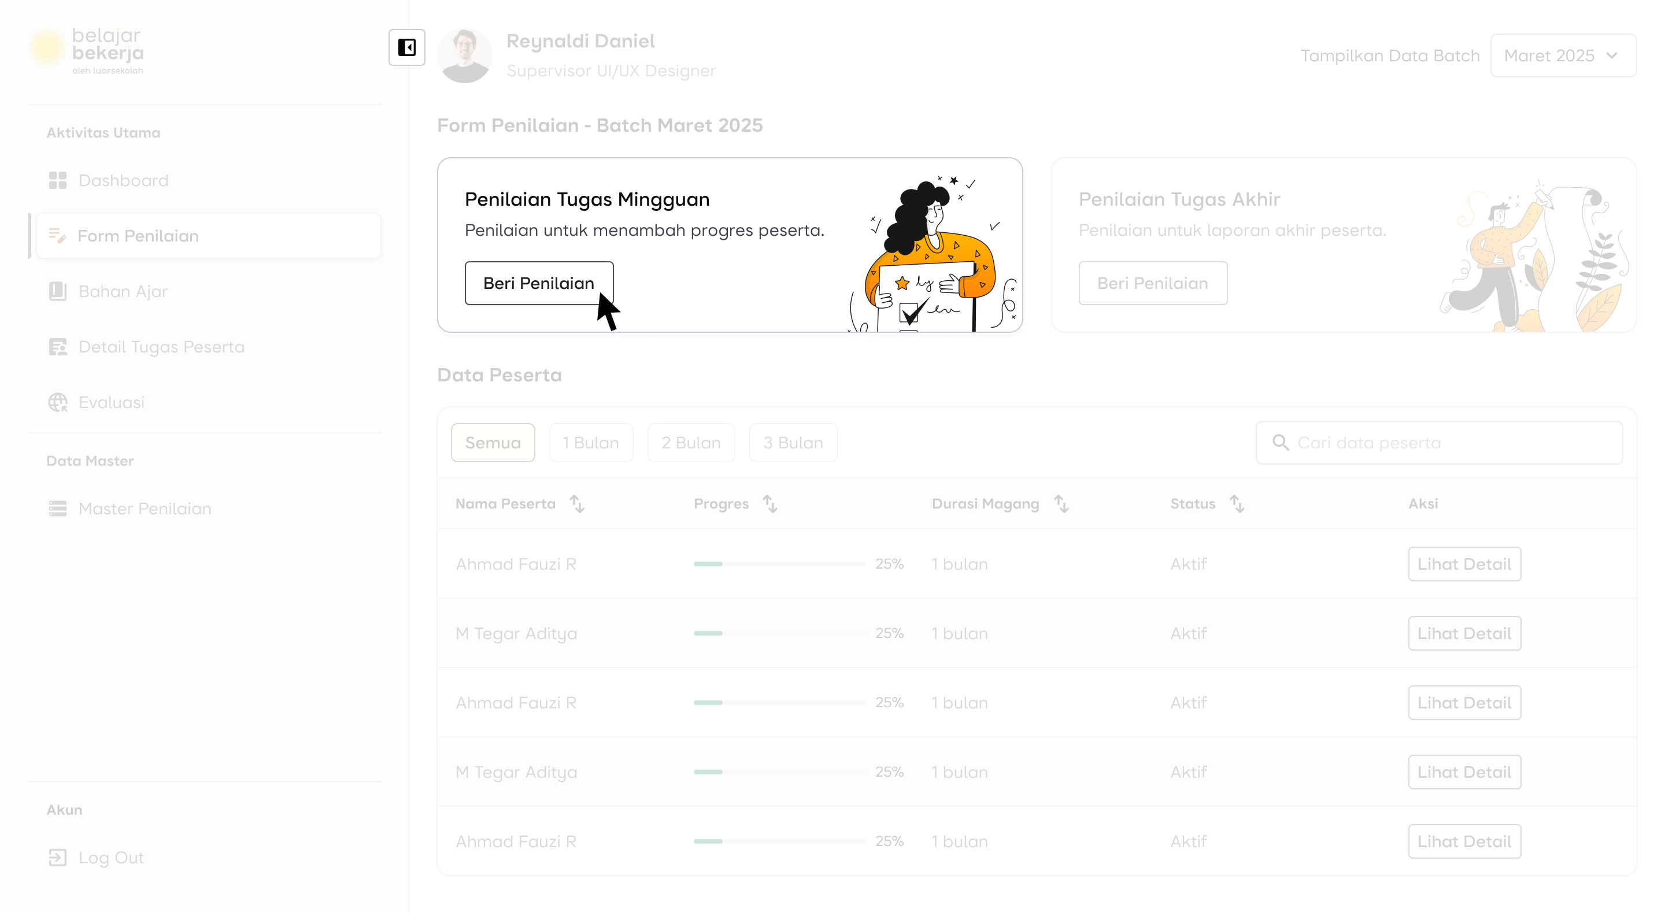1665x913 pixels.
Task: Toggle Durasi Magang sort arrows
Action: pos(1061,503)
